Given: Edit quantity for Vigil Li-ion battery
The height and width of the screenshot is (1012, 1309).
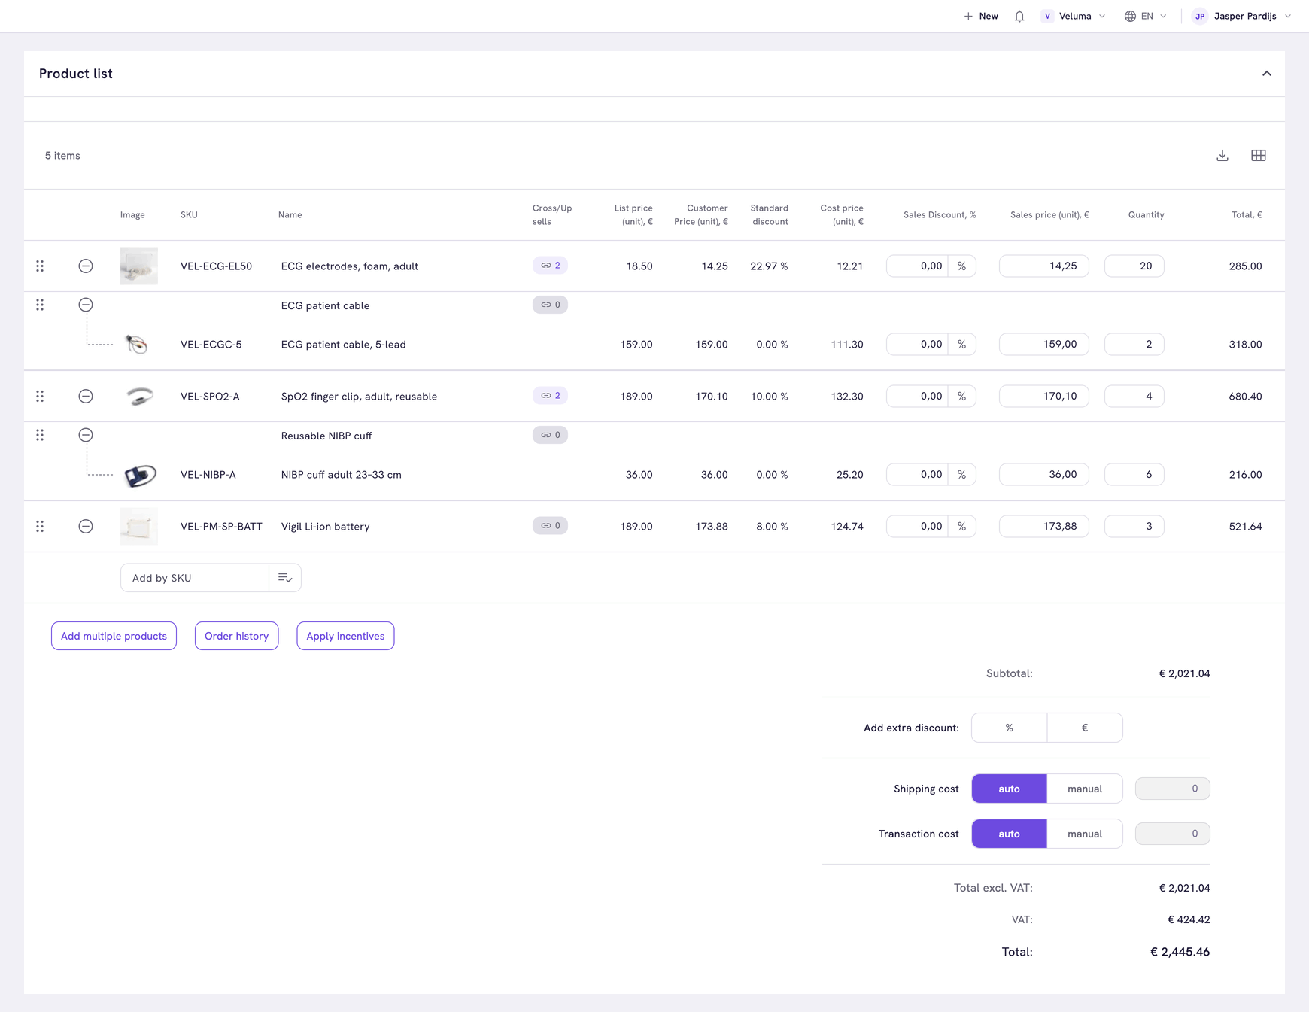Looking at the screenshot, I should click(1134, 526).
